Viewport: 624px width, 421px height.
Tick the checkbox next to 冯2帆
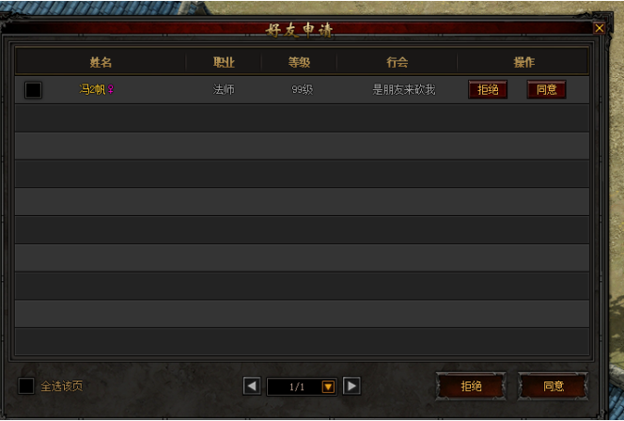pyautogui.click(x=33, y=90)
